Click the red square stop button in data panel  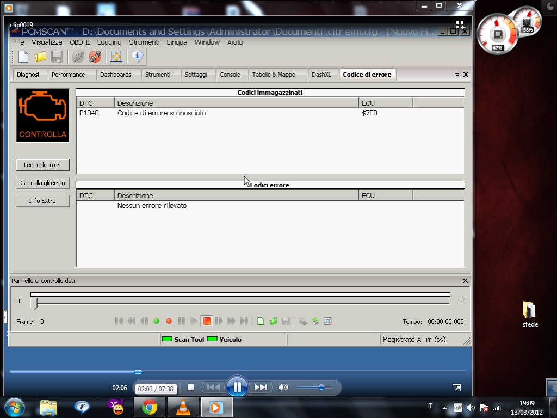[206, 321]
